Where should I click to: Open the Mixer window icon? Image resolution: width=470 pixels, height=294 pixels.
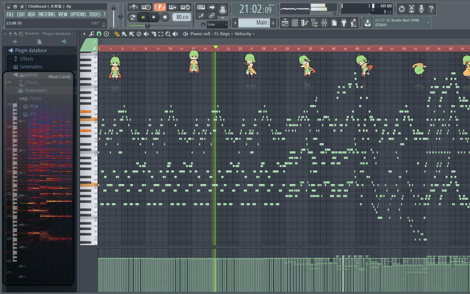point(324,23)
